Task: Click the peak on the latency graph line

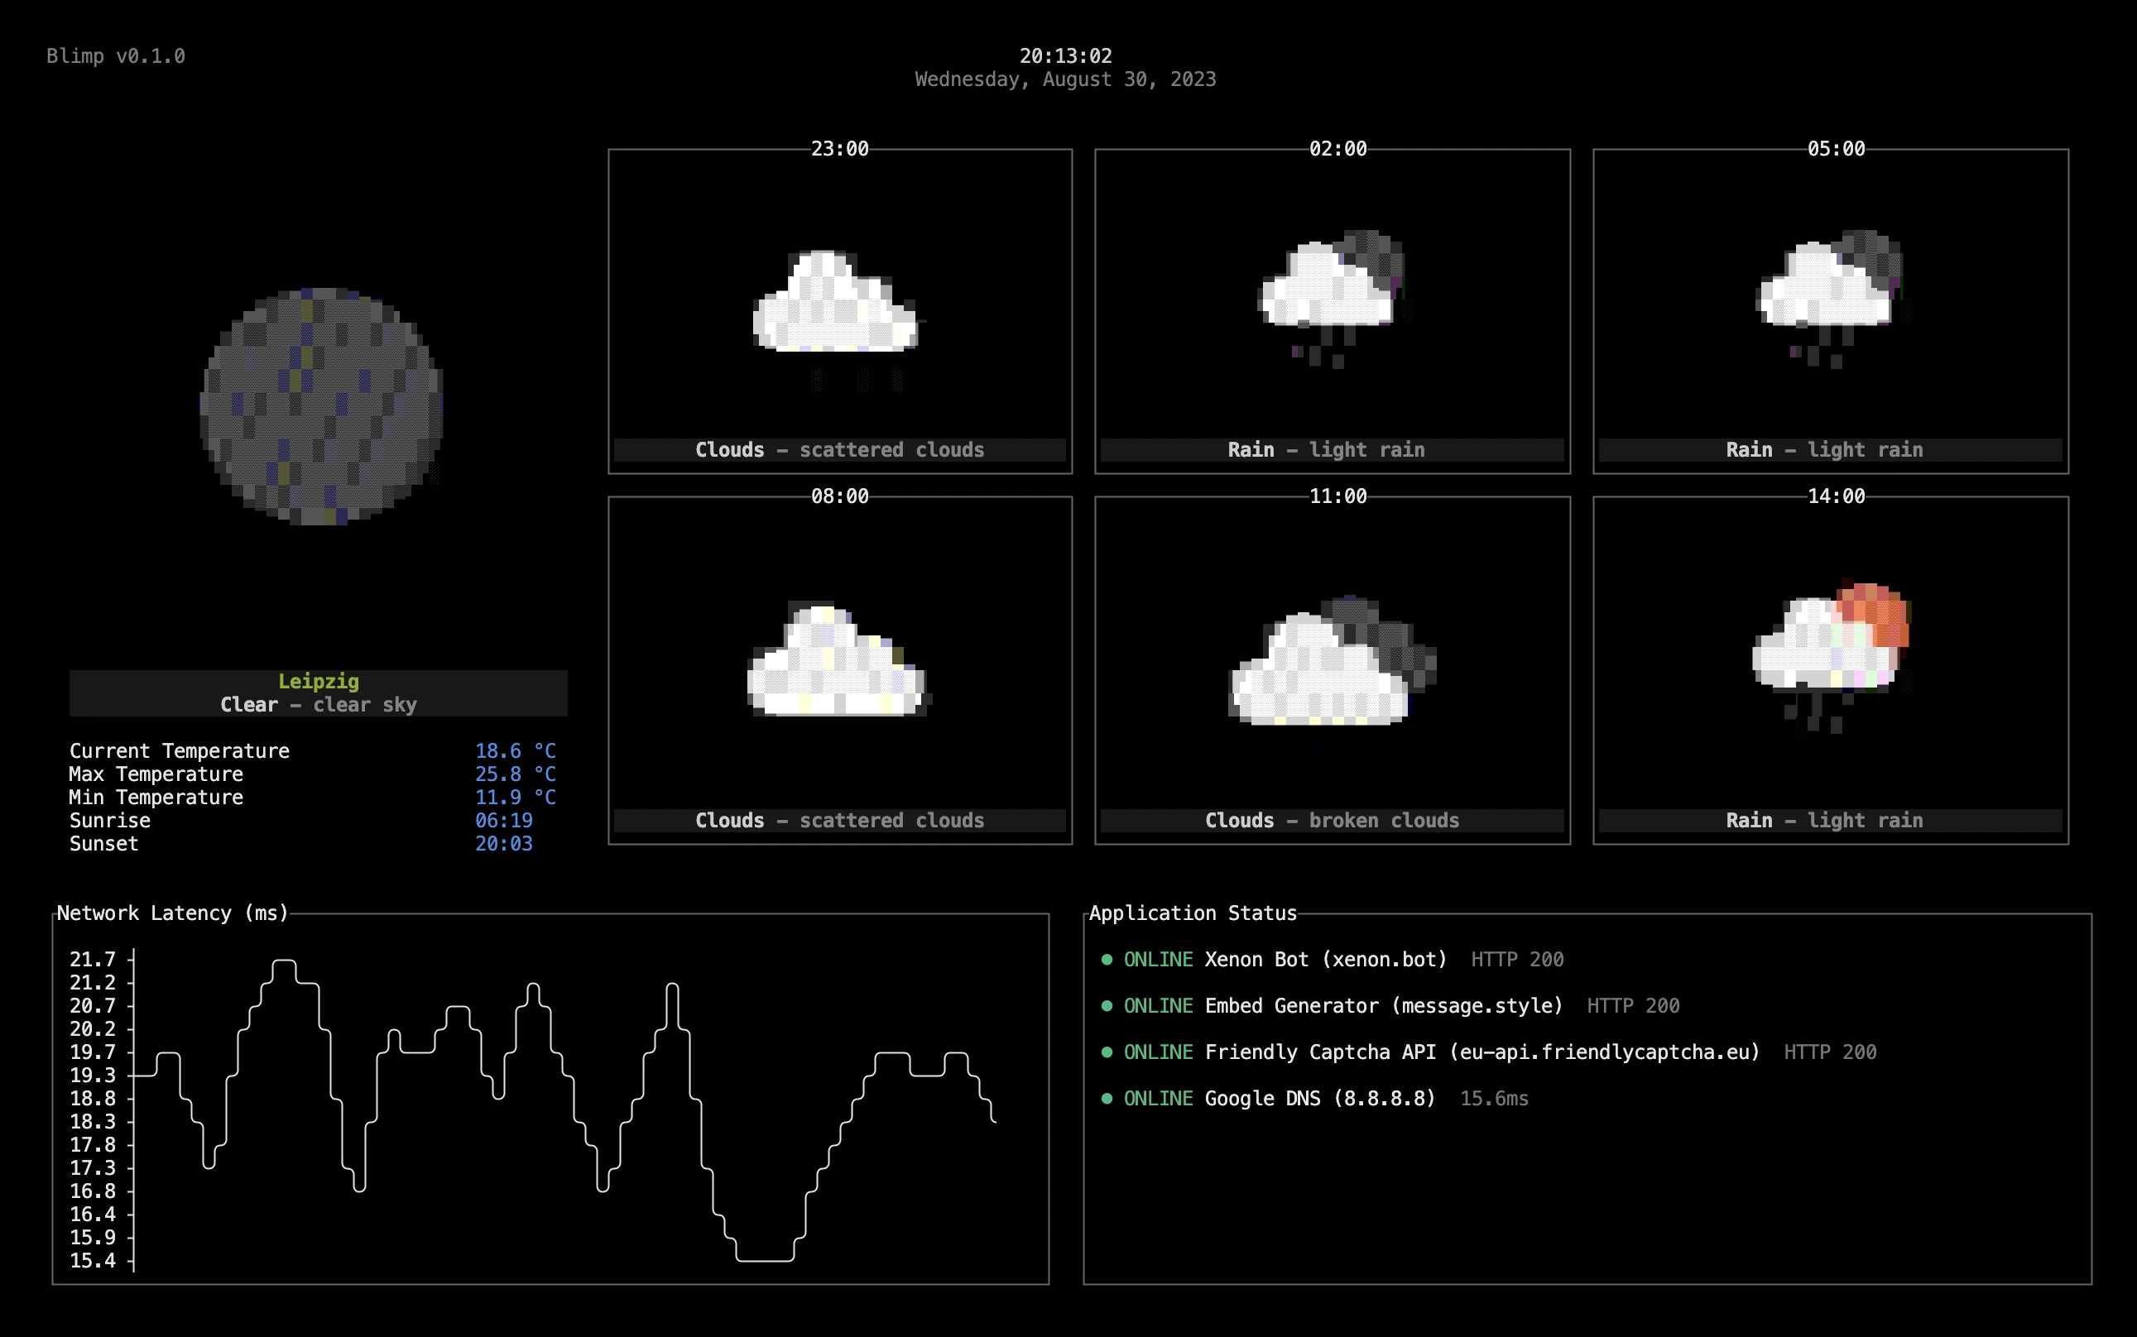Action: pyautogui.click(x=285, y=961)
